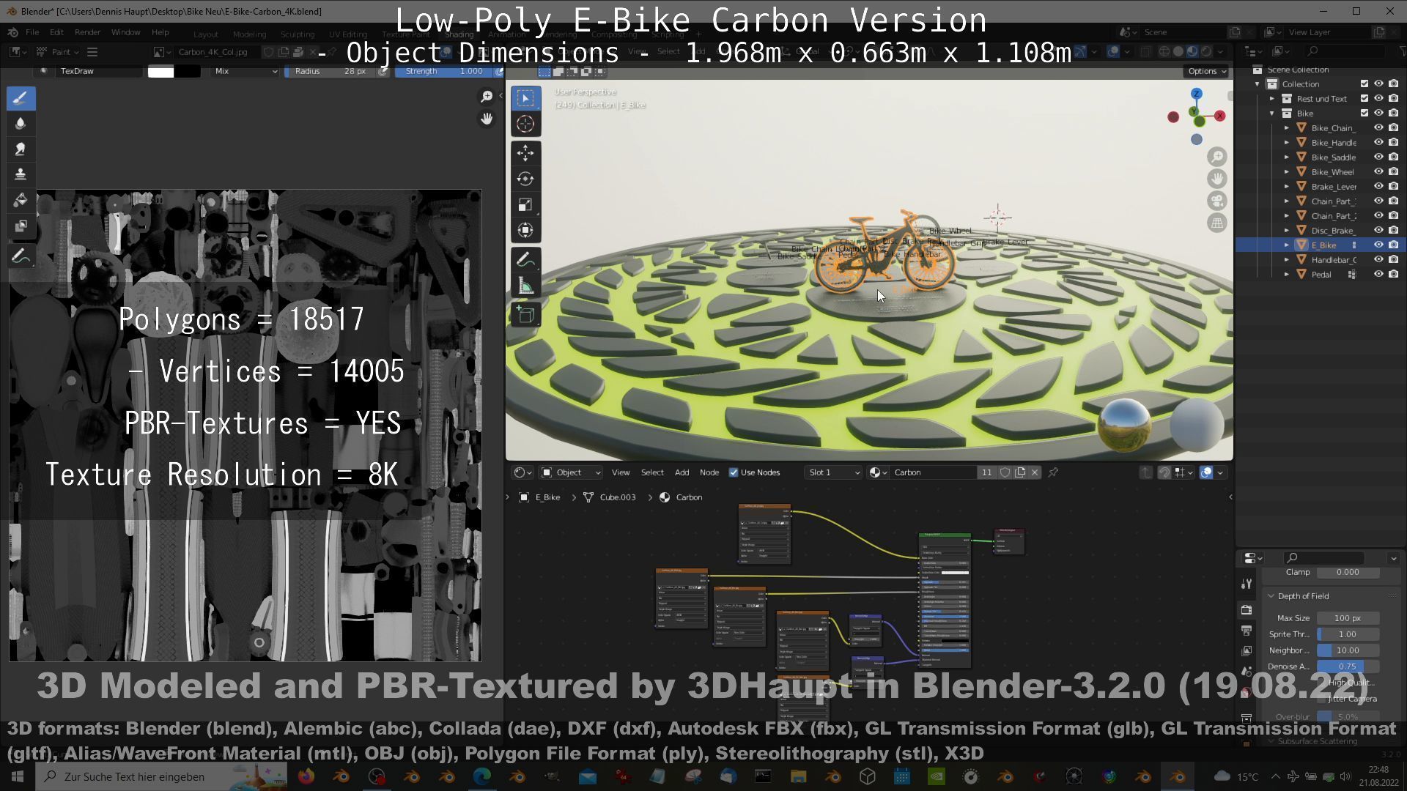Toggle fake user shield for Carbon material
Image resolution: width=1407 pixels, height=791 pixels.
(x=1005, y=472)
